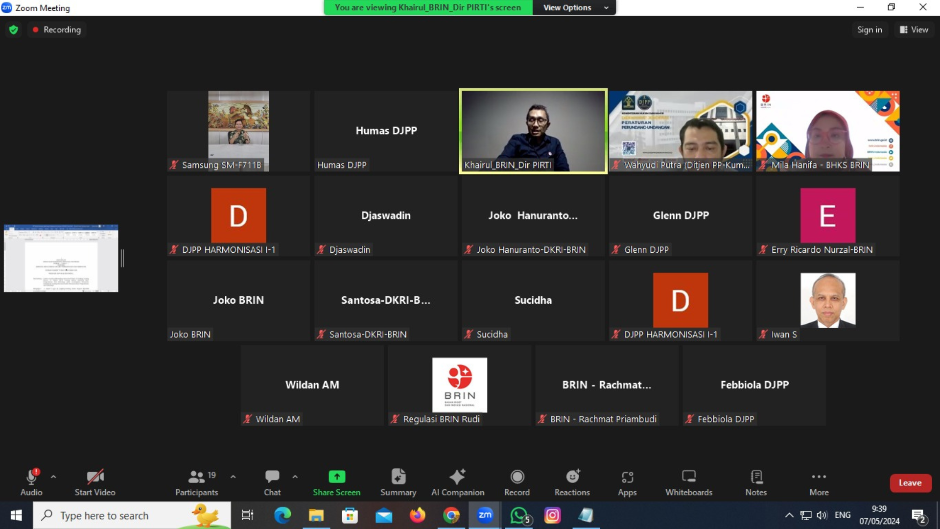
Task: Open audio options caret next to Audio
Action: click(x=53, y=477)
